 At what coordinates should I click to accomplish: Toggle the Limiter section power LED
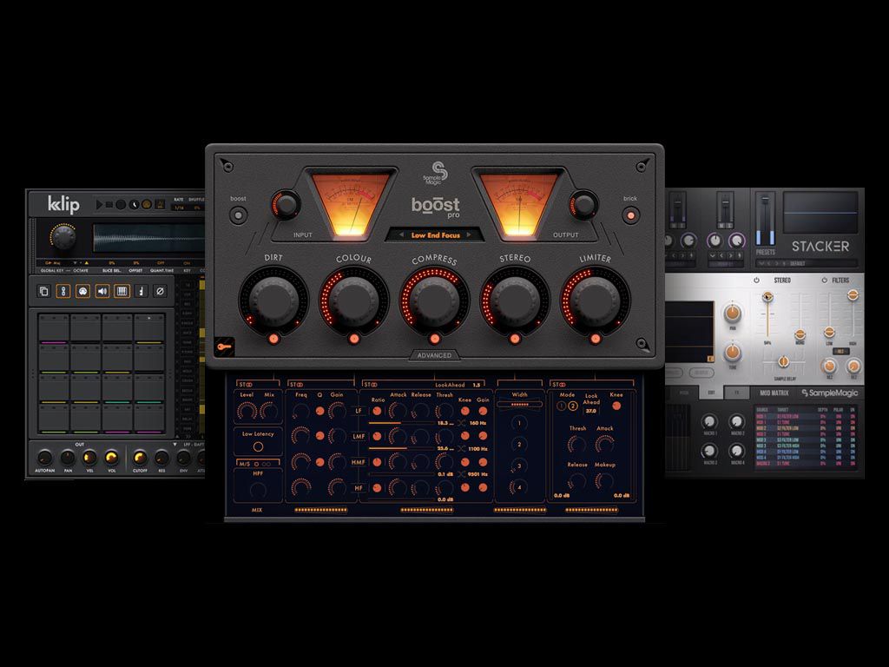tap(595, 339)
